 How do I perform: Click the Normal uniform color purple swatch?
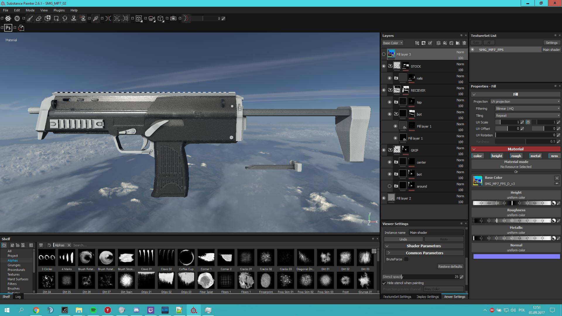click(x=516, y=257)
